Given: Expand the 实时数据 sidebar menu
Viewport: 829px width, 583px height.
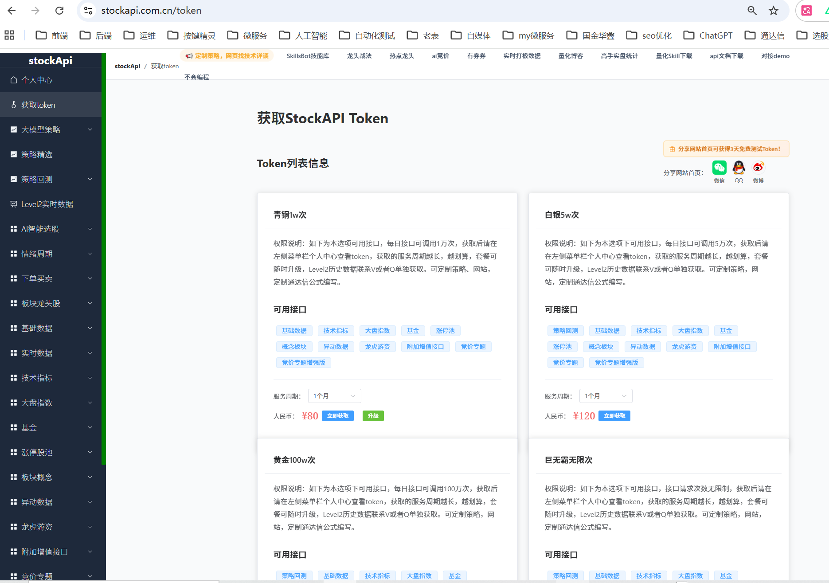Looking at the screenshot, I should pos(51,353).
